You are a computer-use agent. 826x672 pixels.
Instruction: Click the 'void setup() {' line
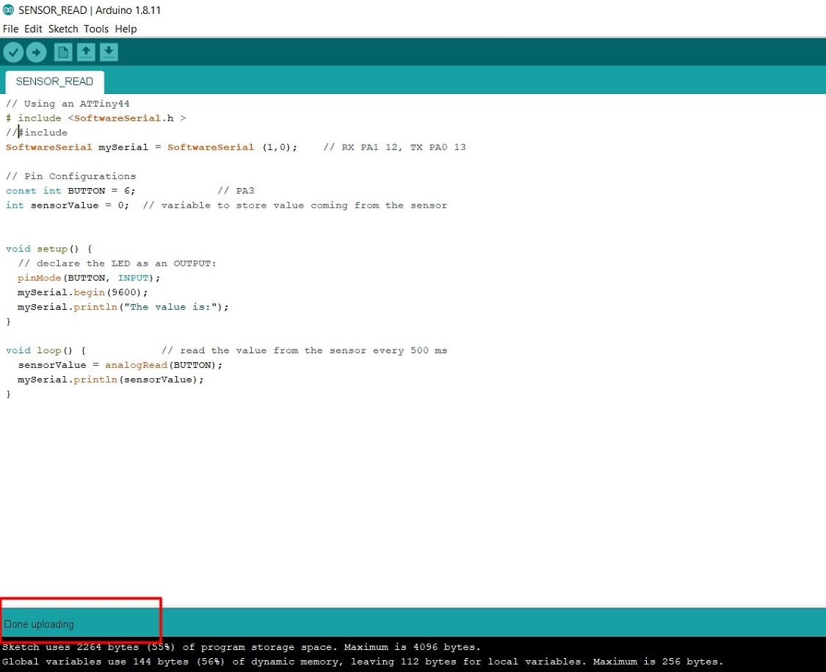pyautogui.click(x=49, y=249)
